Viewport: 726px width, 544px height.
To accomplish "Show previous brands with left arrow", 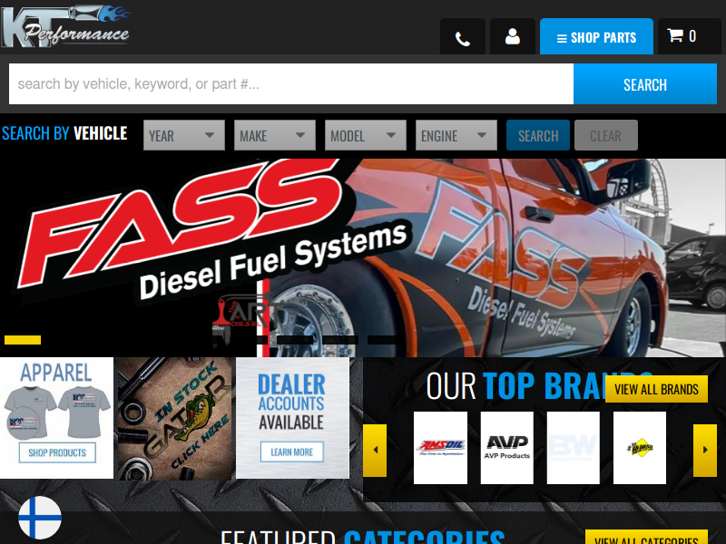I will click(x=375, y=450).
